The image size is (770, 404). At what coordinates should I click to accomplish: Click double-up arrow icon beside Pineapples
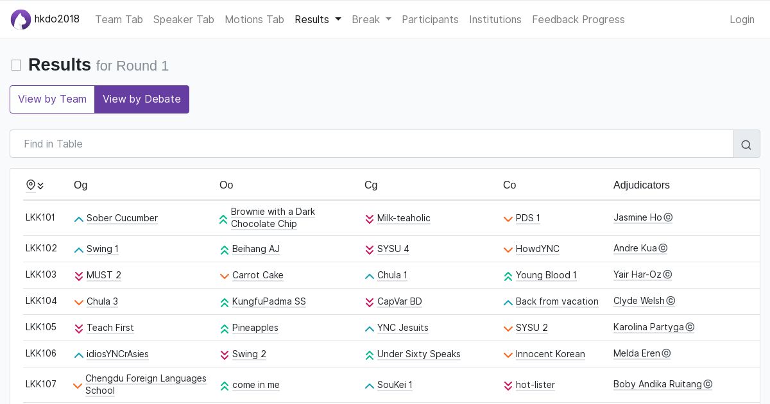(x=225, y=328)
